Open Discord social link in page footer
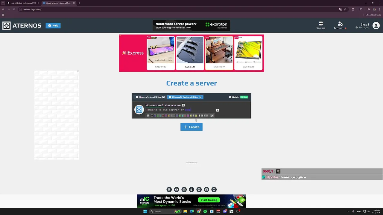This screenshot has height=215, width=383. coord(184,190)
